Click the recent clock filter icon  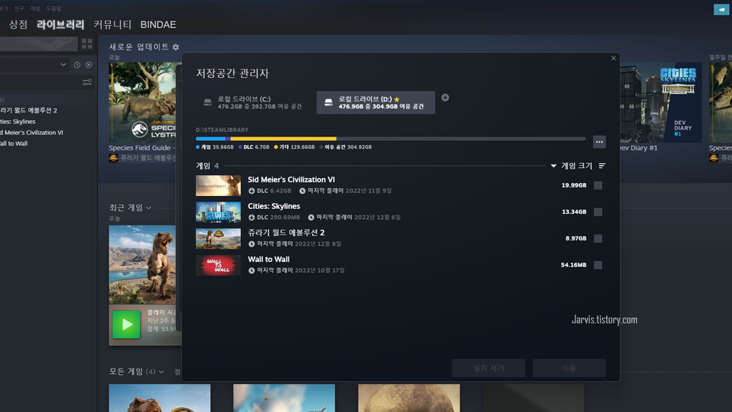[x=77, y=65]
